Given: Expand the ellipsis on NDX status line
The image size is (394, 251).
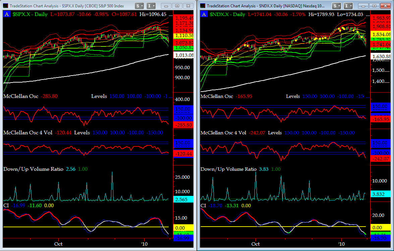Looking at the screenshot, I should point(368,15).
